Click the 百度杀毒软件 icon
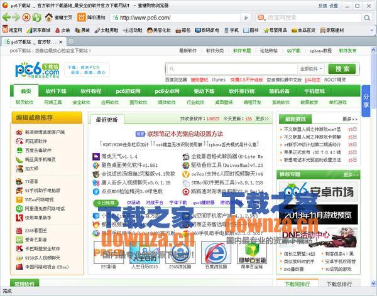Viewport: 377px width, 296px height. point(19,151)
